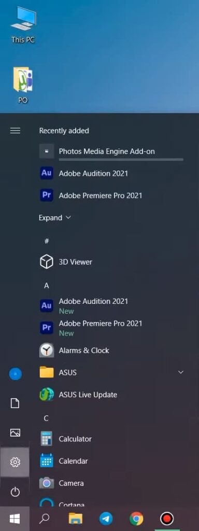199x531 pixels.
Task: Expand the ASUS folder chevron
Action: coord(181,372)
